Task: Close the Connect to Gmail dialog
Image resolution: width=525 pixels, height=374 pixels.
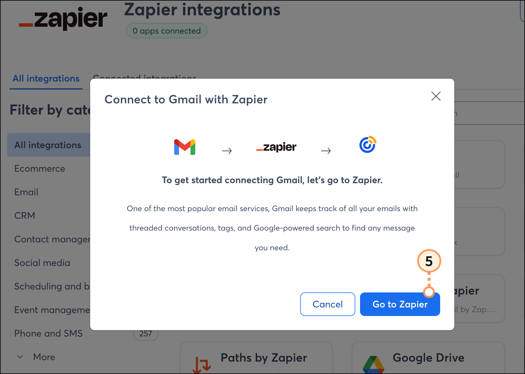Action: (436, 96)
